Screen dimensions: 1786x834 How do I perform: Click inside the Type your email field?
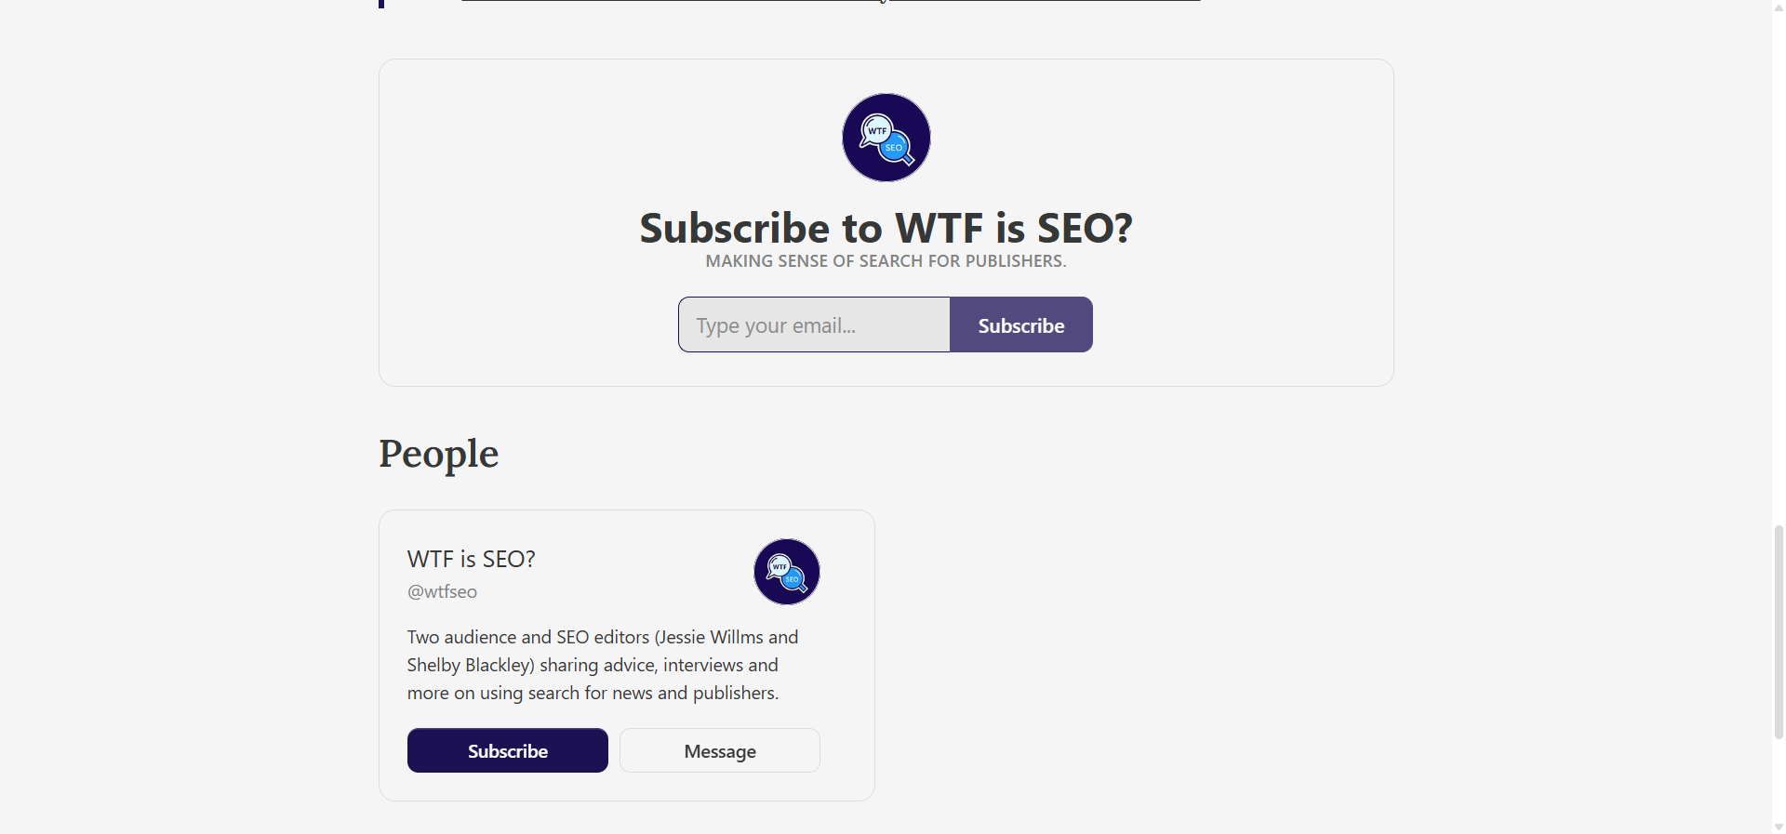click(x=813, y=324)
